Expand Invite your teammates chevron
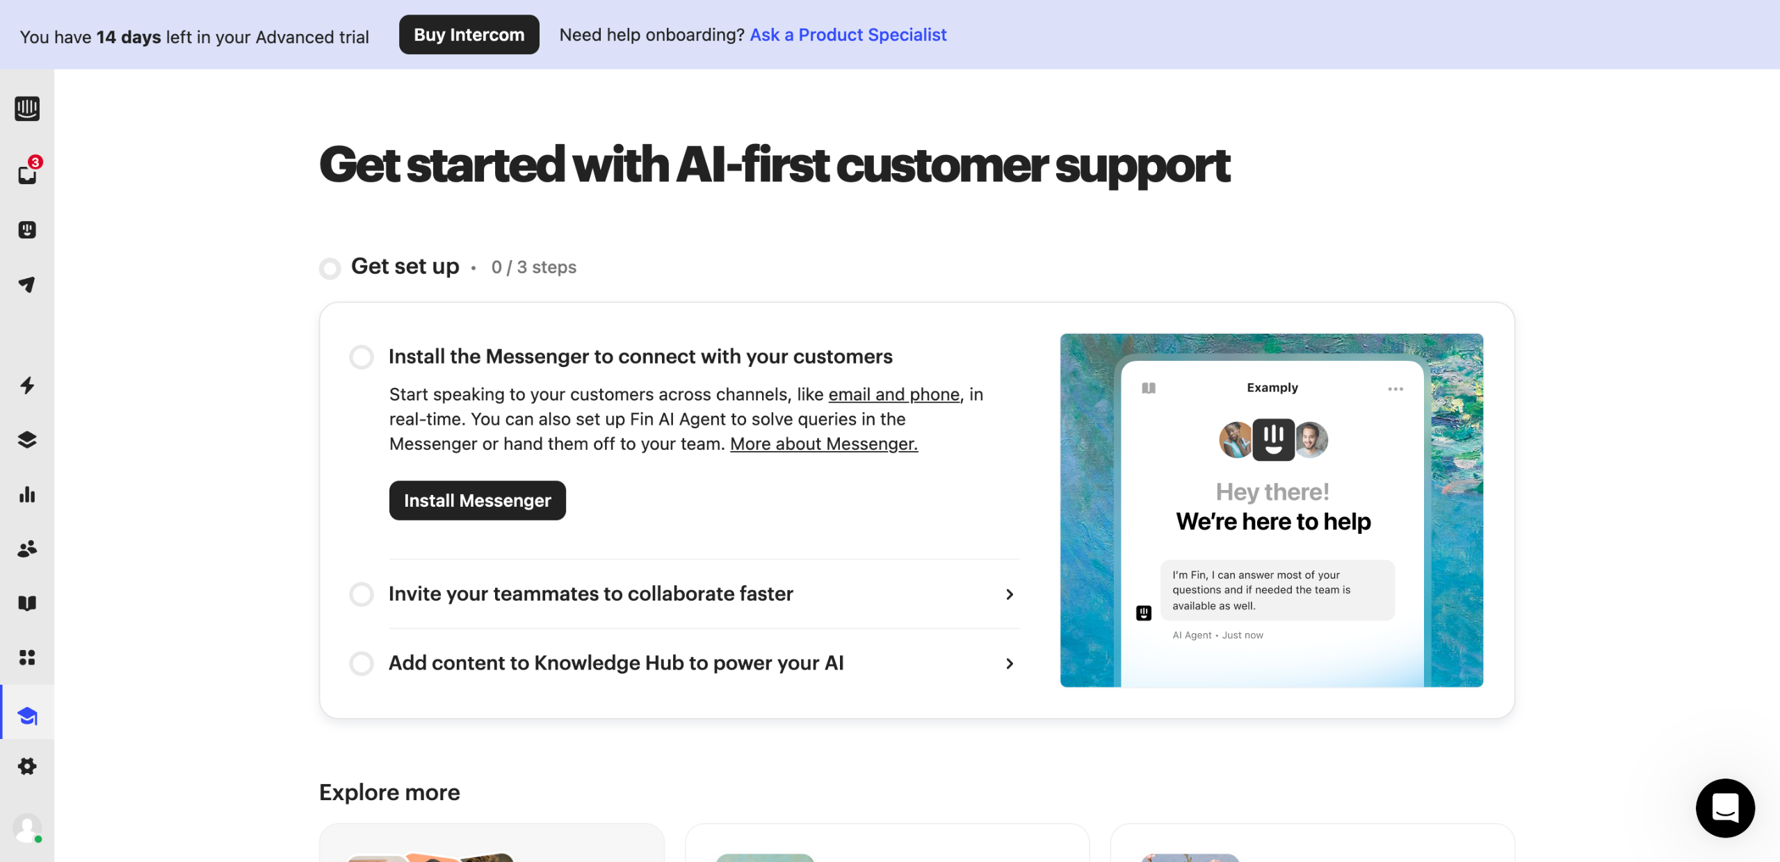The image size is (1780, 862). [1010, 594]
